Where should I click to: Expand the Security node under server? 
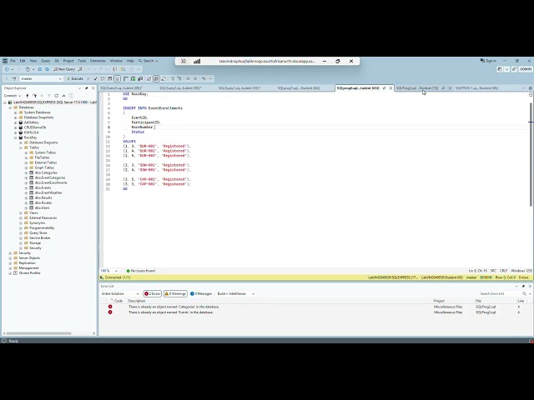[10, 253]
